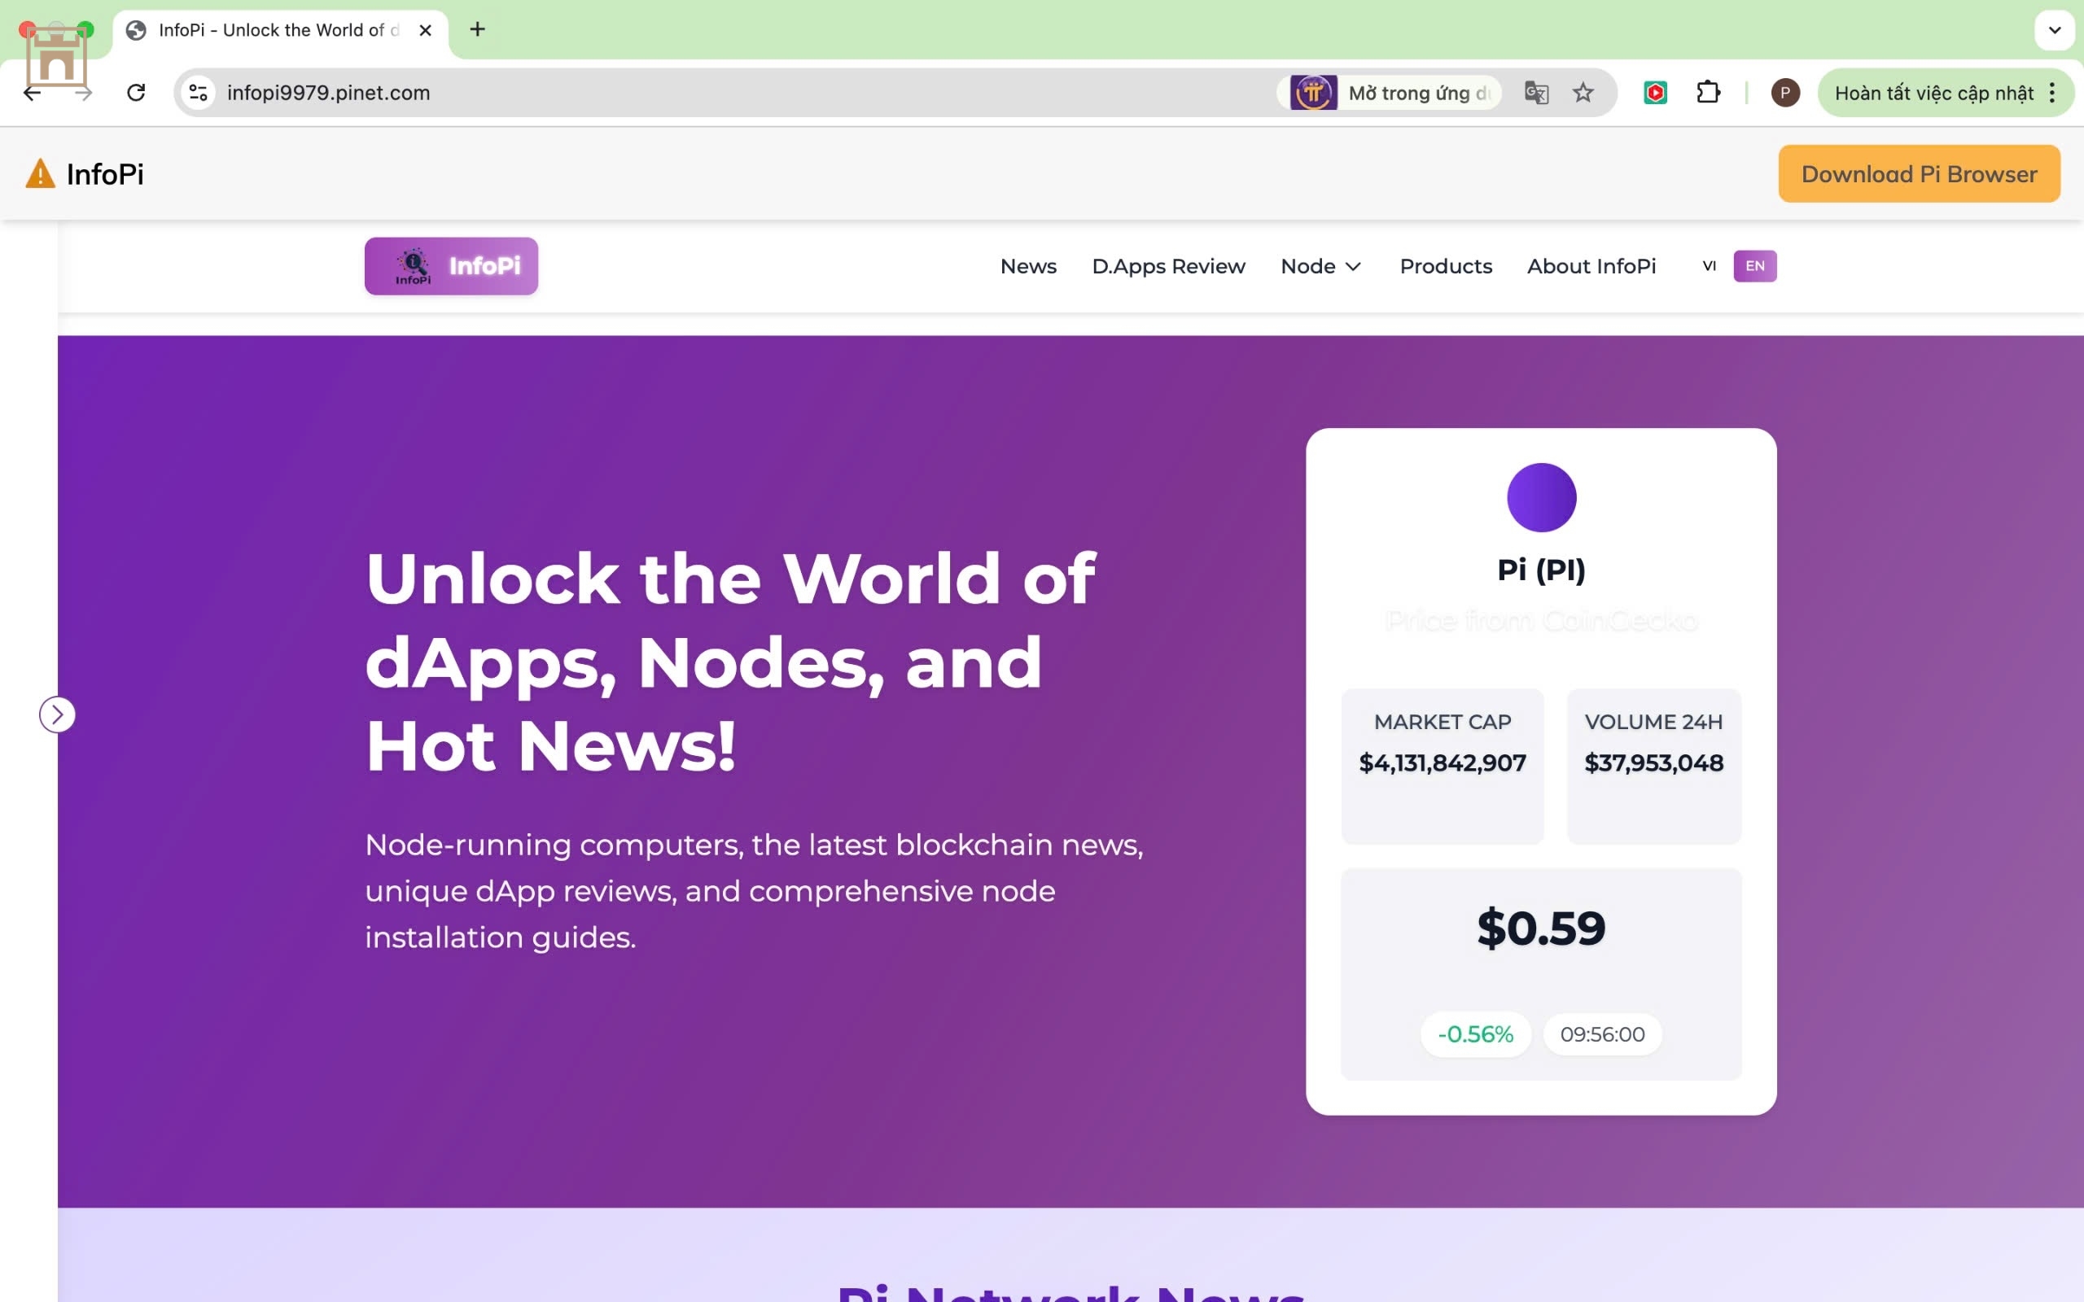Click the Download Pi Browser button
2084x1302 pixels.
(x=1919, y=174)
